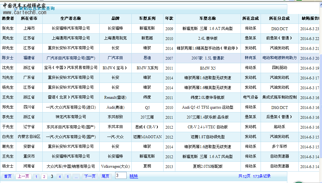Select consumer 沈先生 cell
The image size is (322, 183).
click(x=8, y=68)
